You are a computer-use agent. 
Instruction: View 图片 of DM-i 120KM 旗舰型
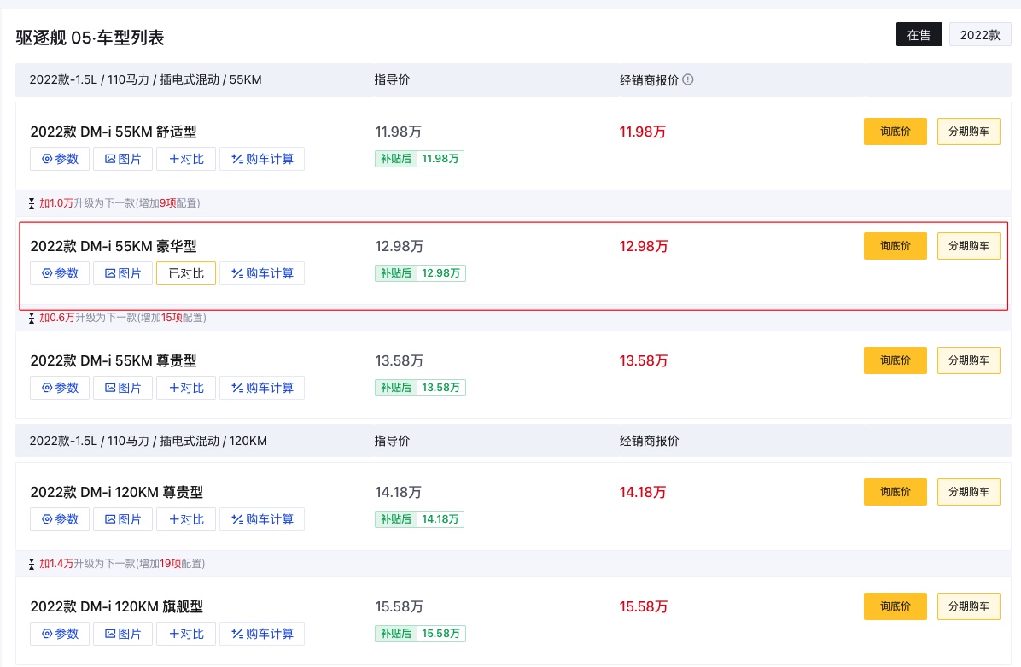click(x=123, y=634)
